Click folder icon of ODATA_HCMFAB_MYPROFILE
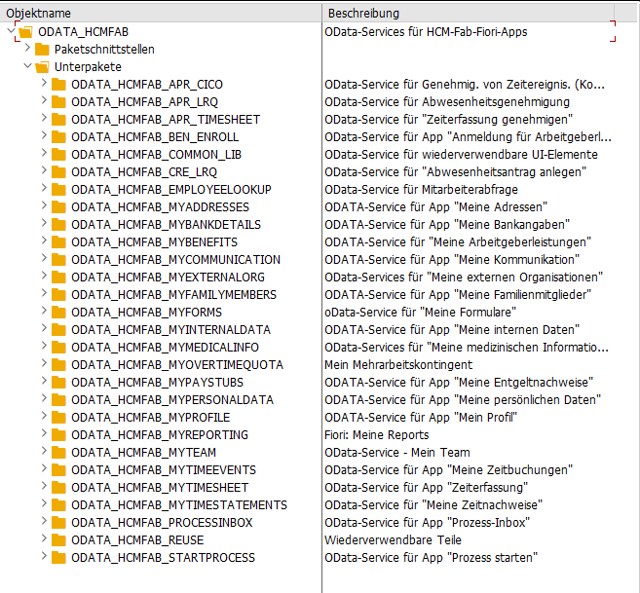 point(58,418)
